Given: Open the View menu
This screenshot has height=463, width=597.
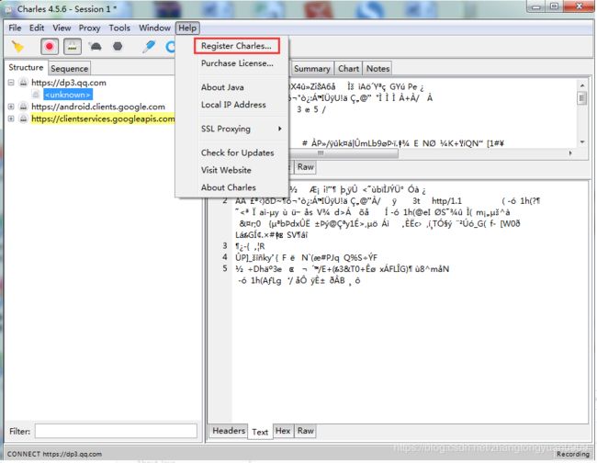Looking at the screenshot, I should (x=62, y=28).
